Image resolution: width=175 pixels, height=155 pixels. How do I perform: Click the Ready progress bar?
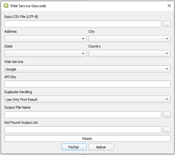[x=87, y=139]
